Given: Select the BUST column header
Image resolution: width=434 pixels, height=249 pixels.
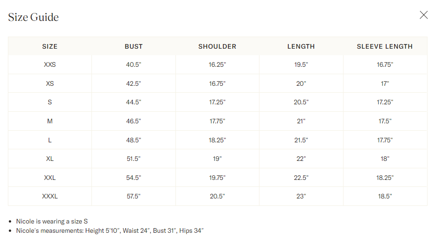Looking at the screenshot, I should [134, 46].
